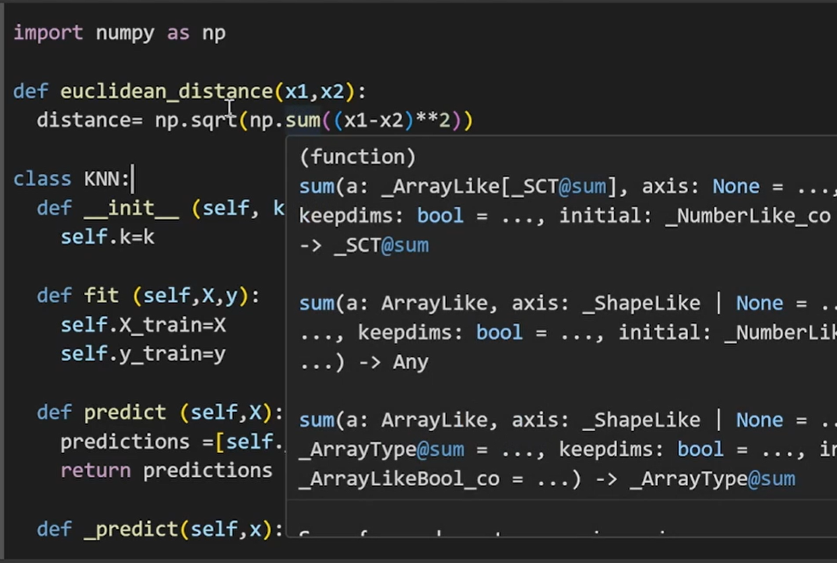This screenshot has width=837, height=563.
Task: Place cursor on the self.k=k line
Action: coord(108,238)
